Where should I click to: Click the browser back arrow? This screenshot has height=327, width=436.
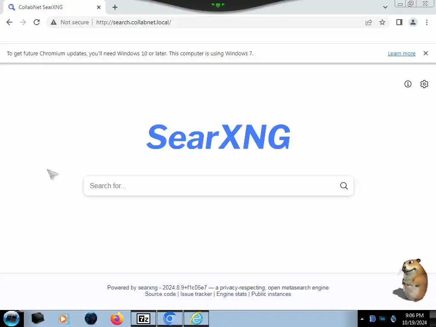click(9, 22)
